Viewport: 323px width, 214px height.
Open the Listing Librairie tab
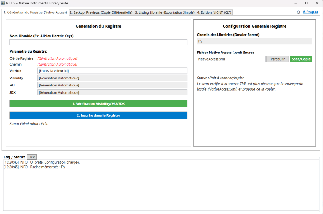coord(165,12)
